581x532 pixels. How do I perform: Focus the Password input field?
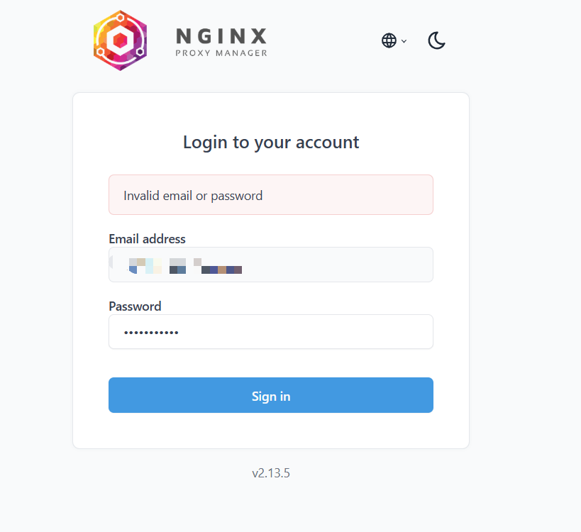tap(270, 332)
